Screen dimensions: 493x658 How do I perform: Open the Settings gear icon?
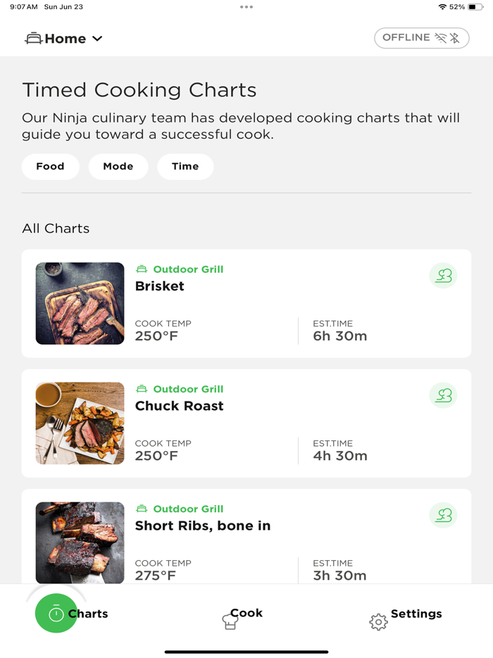pyautogui.click(x=378, y=621)
